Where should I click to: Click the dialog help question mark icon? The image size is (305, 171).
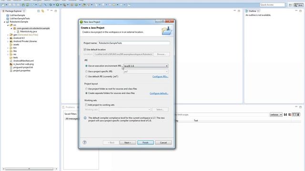click(85, 142)
